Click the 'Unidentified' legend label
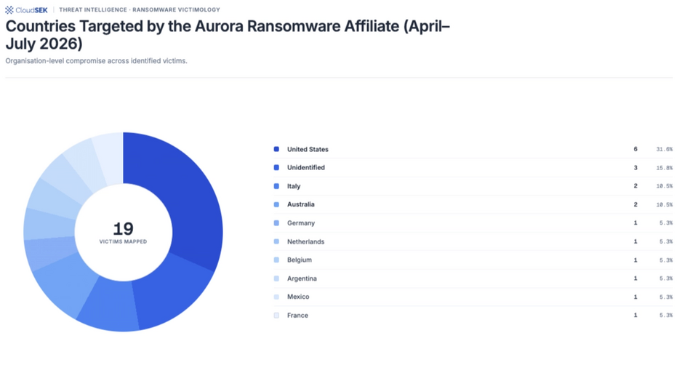Image resolution: width=698 pixels, height=373 pixels. coord(306,167)
